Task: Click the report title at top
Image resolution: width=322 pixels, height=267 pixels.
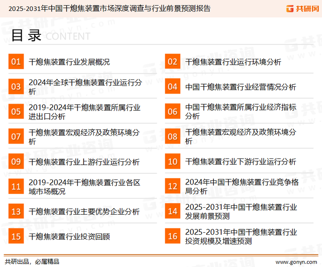Action: pos(109,8)
